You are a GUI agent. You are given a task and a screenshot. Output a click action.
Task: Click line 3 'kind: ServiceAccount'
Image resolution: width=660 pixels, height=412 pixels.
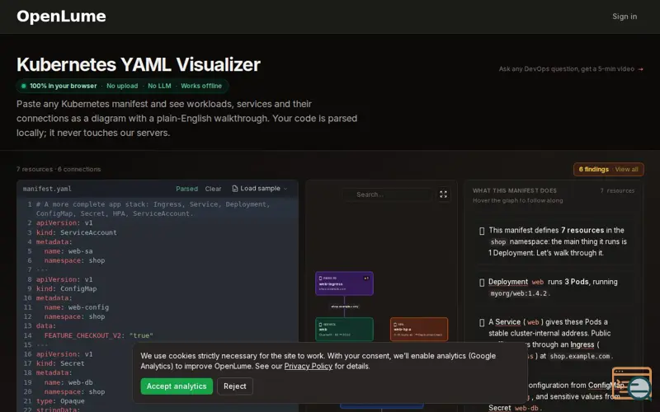coord(76,232)
